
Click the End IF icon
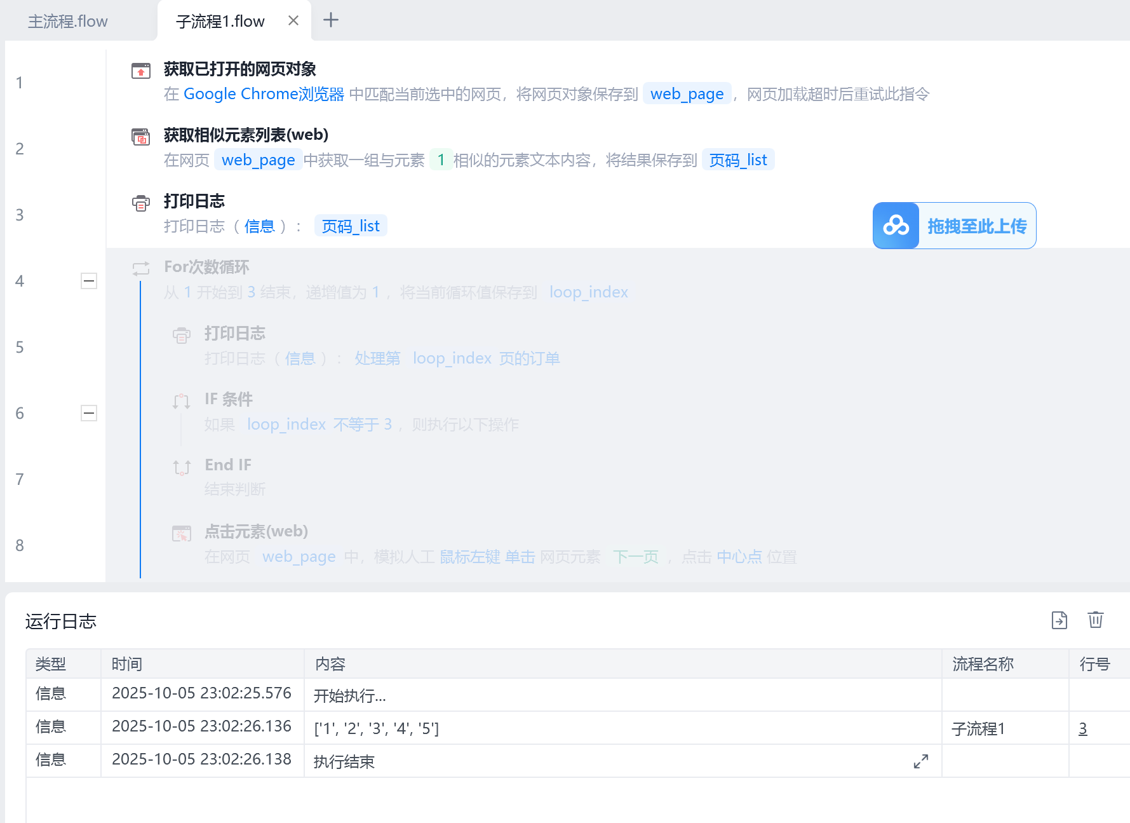point(182,467)
